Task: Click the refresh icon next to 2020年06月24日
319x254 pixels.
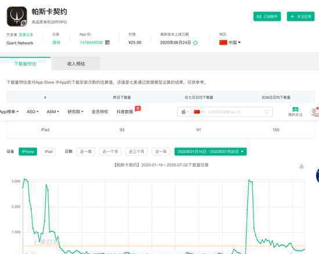Action: click(x=195, y=43)
